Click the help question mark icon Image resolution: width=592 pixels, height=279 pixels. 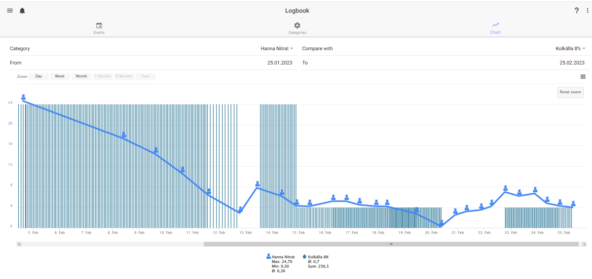coord(577,11)
